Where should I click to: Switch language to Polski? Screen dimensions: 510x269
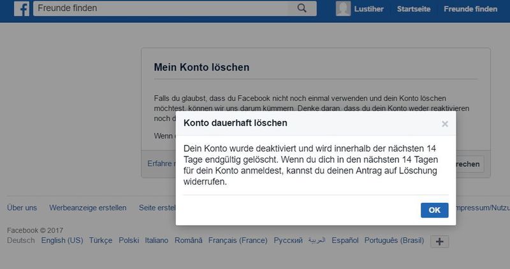point(129,240)
